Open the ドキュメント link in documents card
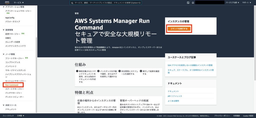256x118 pixels. (x=173, y=92)
